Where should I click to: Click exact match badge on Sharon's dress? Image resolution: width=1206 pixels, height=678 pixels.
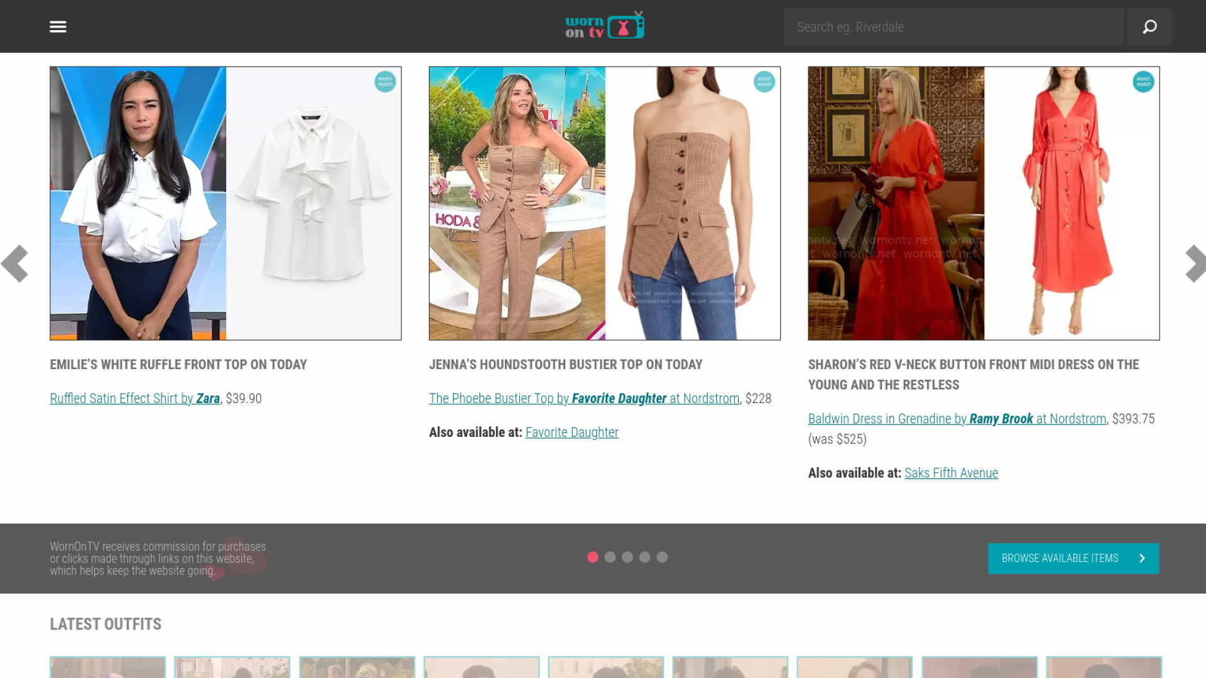click(1143, 82)
